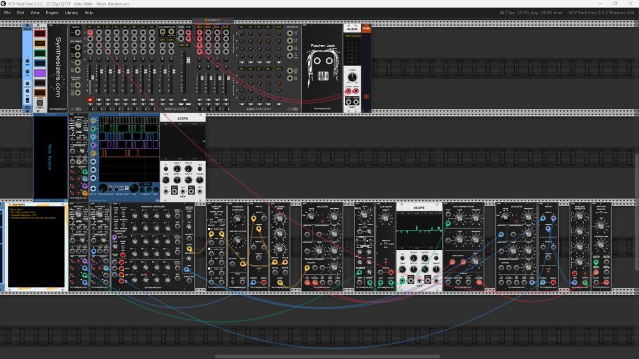The height and width of the screenshot is (359, 639).
Task: Toggle 1&2 button on middle-row Scope
Action: (166, 168)
